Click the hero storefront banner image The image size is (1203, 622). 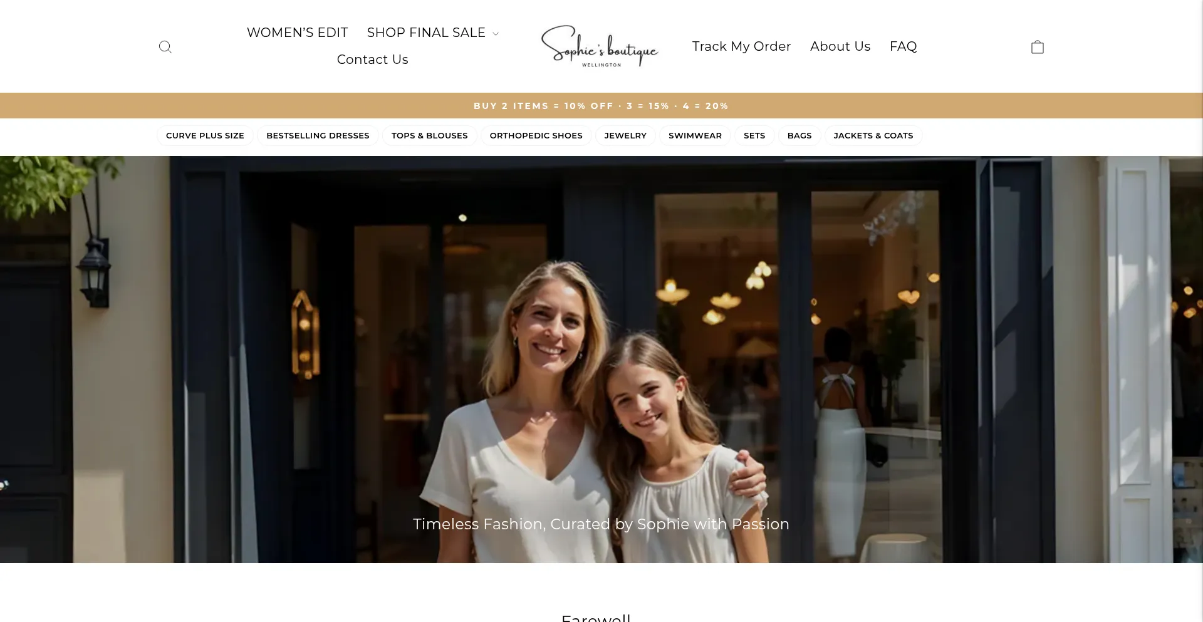[601, 360]
